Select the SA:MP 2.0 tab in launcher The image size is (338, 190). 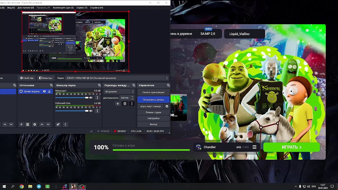208,34
